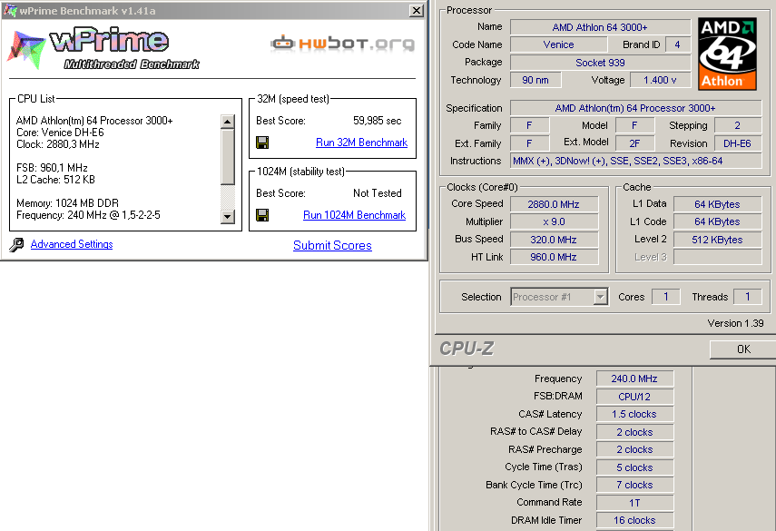The width and height of the screenshot is (776, 531).
Task: Click the Ext. Model value '2F'
Action: (634, 143)
